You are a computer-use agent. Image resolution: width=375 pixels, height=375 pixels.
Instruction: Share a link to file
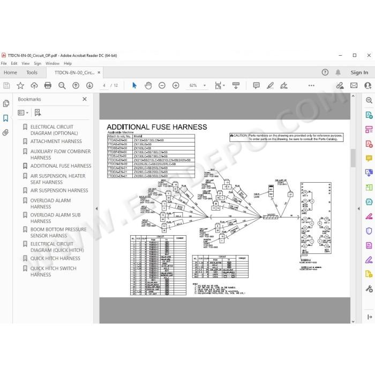pyautogui.click(x=340, y=85)
